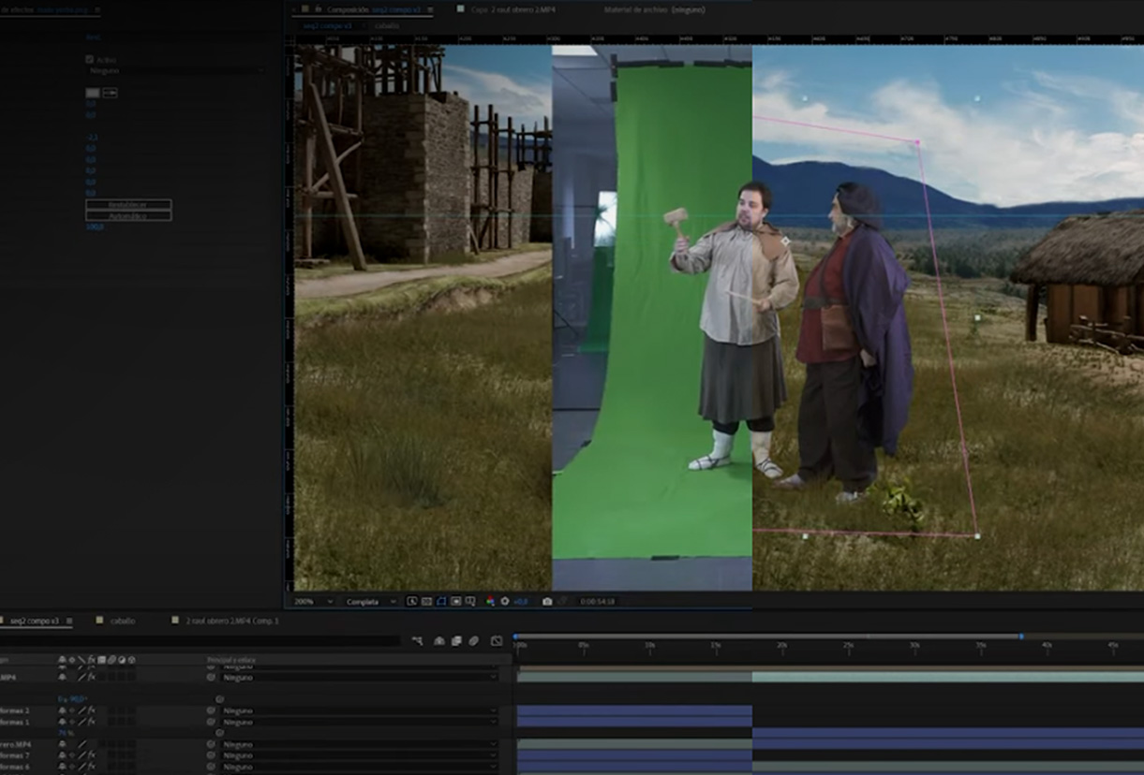The width and height of the screenshot is (1144, 775).
Task: Toggle the Activo checkbox in effects panel
Action: pos(90,59)
